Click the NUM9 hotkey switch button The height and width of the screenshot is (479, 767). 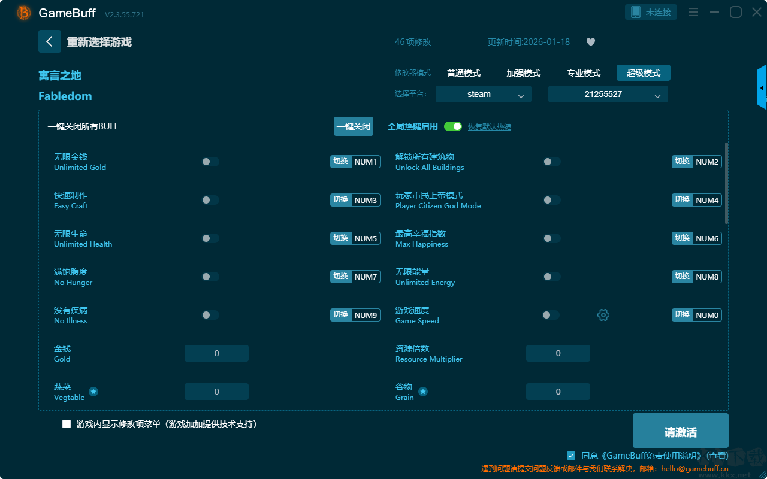coord(355,315)
